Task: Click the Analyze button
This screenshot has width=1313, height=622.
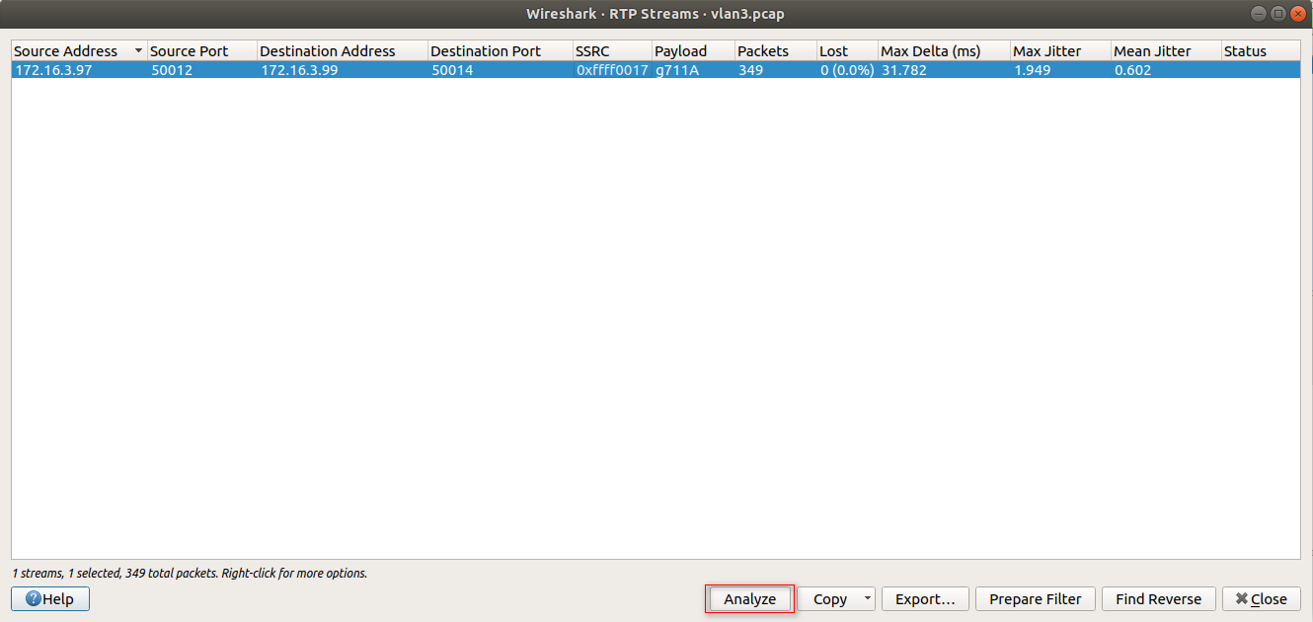Action: pyautogui.click(x=749, y=599)
